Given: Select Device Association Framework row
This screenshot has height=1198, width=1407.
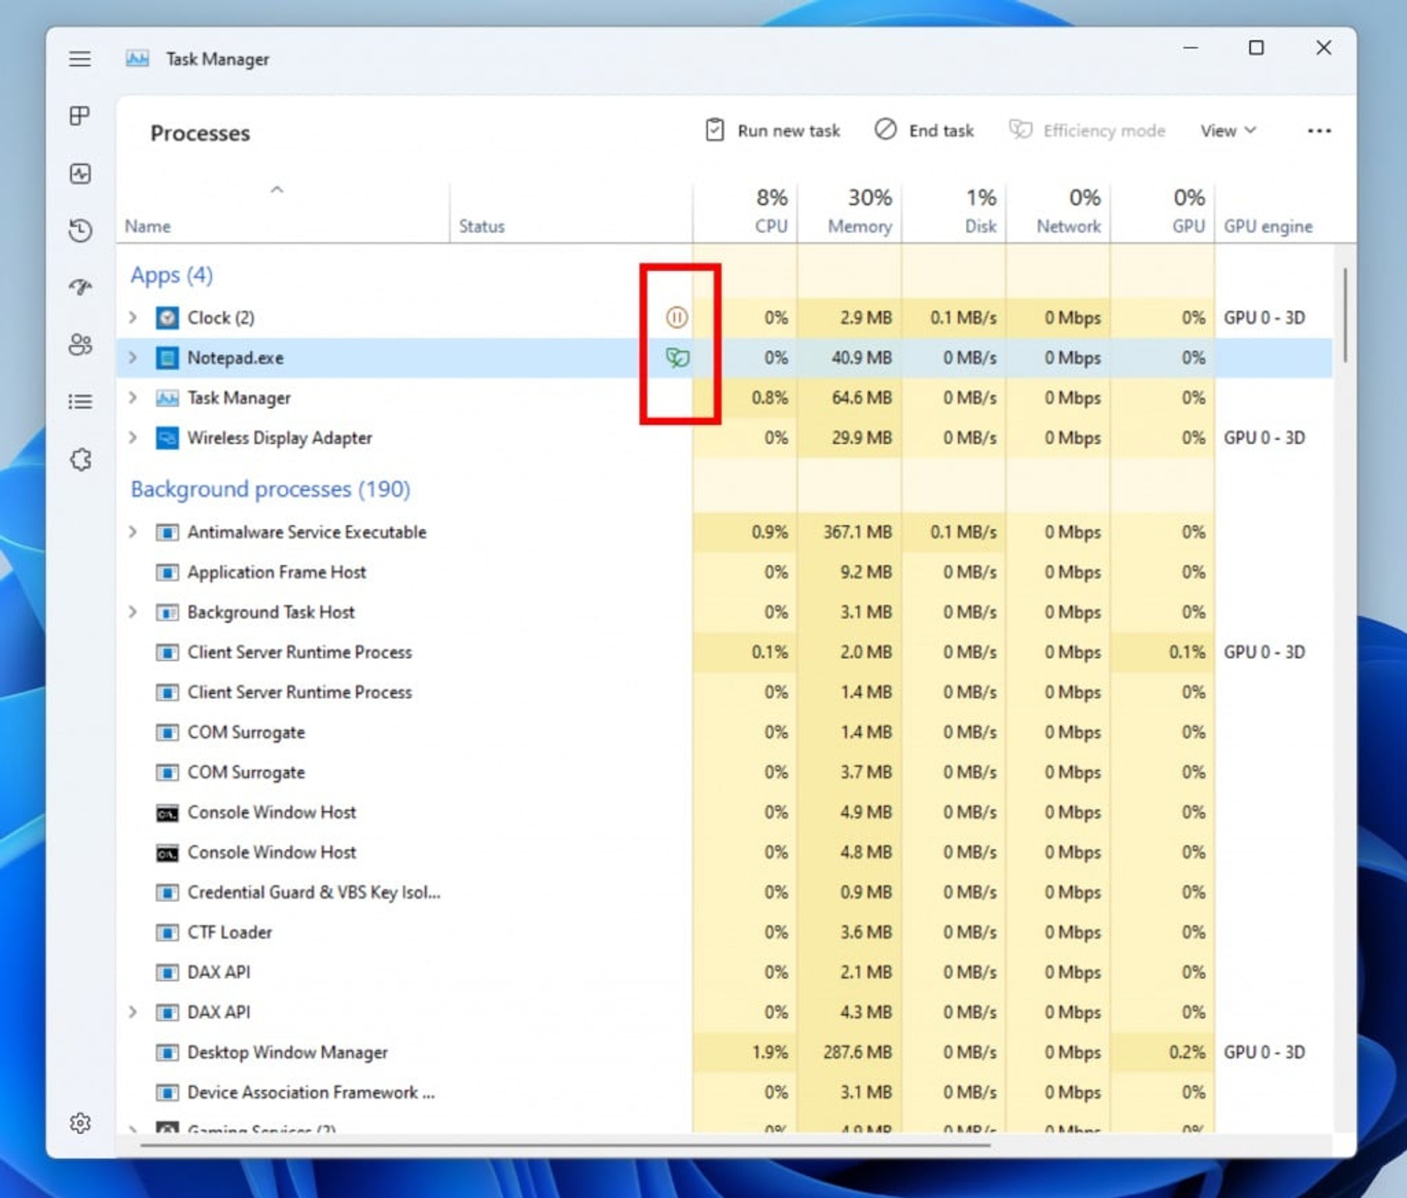Looking at the screenshot, I should point(724,1092).
